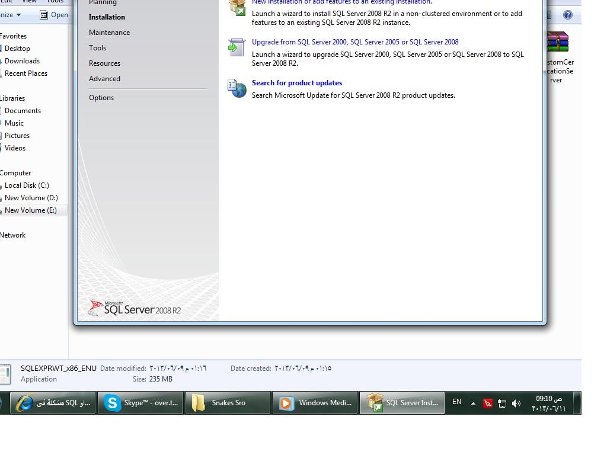Select Network in Explorer sidebar
This screenshot has width=607, height=455.
click(x=13, y=235)
